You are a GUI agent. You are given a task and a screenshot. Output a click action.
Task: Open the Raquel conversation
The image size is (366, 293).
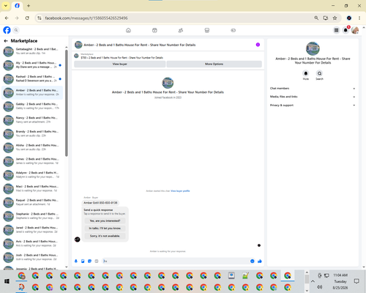point(32,202)
